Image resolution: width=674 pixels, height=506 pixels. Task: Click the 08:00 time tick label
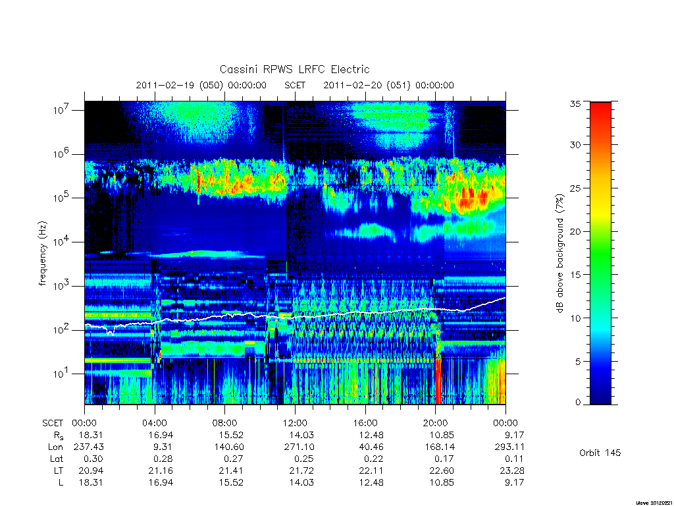(x=224, y=423)
